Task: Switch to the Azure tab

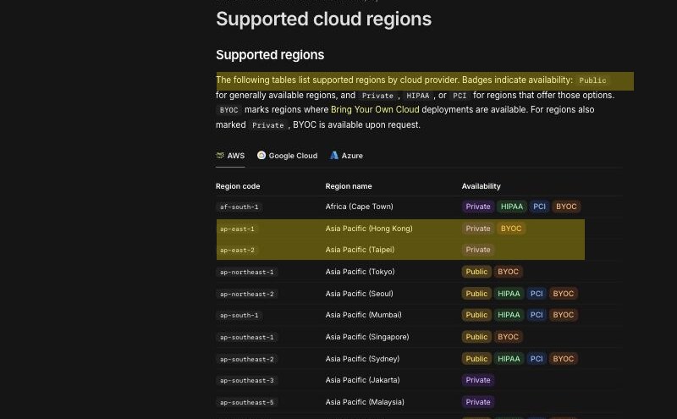Action: click(346, 156)
